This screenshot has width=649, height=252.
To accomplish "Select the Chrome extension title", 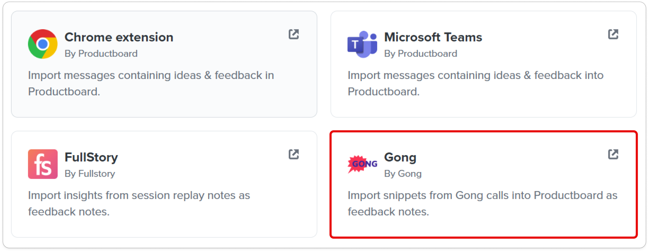I will (119, 37).
